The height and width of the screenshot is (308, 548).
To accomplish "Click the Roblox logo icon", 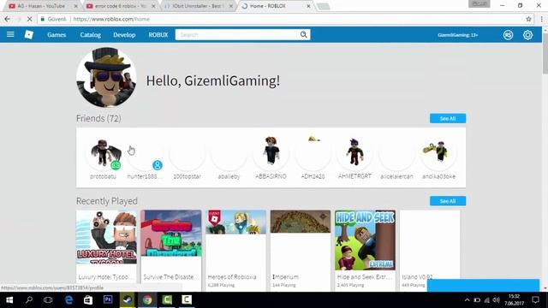I will (29, 34).
